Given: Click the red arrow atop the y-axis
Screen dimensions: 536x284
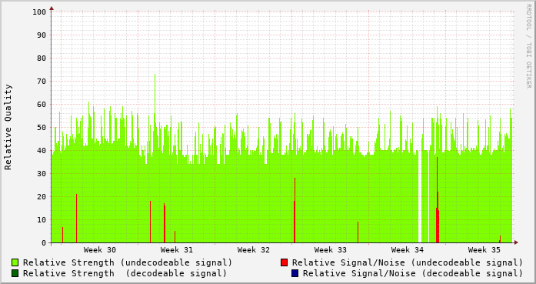Looking at the screenshot, I should click(x=52, y=8).
